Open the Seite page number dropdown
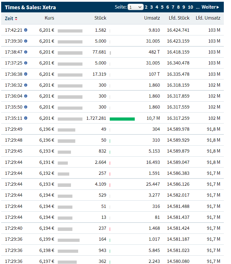This screenshot has height=264, width=231. [x=135, y=7]
